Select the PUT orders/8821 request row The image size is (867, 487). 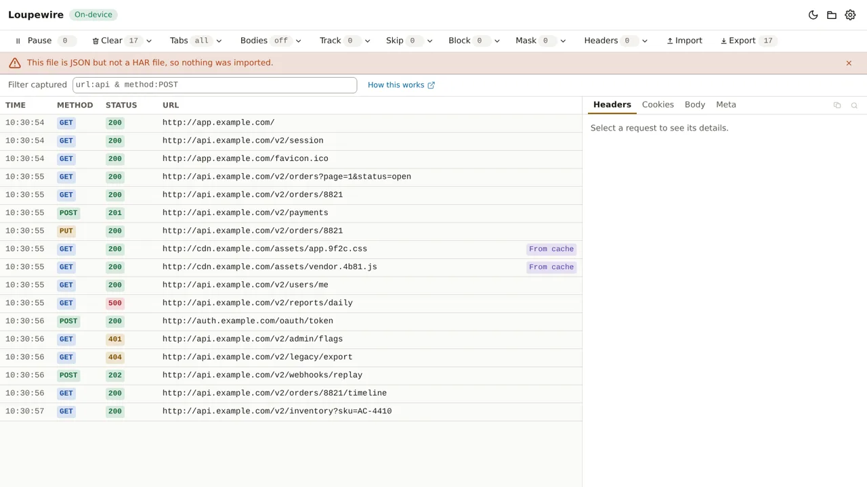click(291, 231)
